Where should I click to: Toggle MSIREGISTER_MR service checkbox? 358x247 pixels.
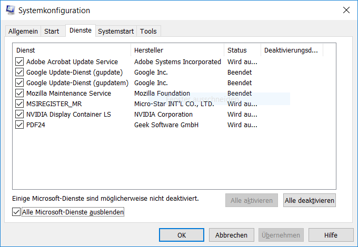point(19,104)
